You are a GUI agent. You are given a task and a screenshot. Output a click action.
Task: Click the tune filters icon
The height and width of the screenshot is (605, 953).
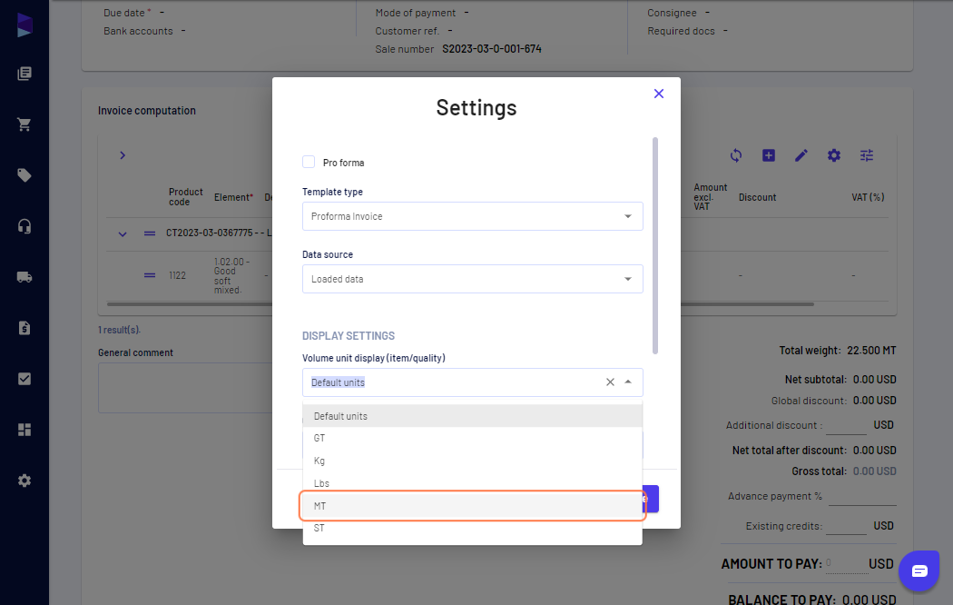pos(867,155)
